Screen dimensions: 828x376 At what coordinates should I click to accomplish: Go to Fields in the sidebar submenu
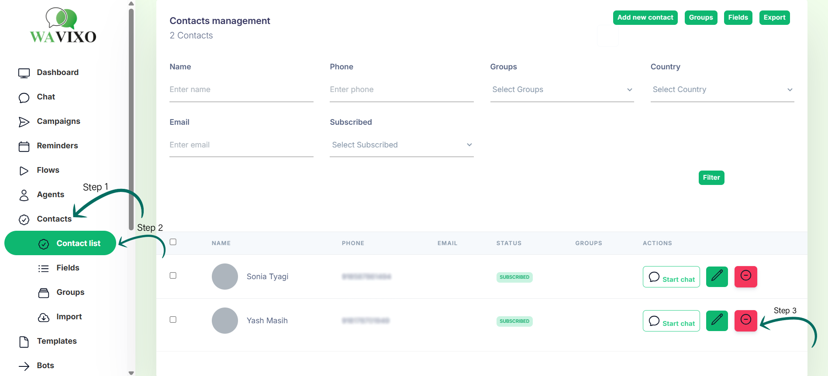[68, 268]
